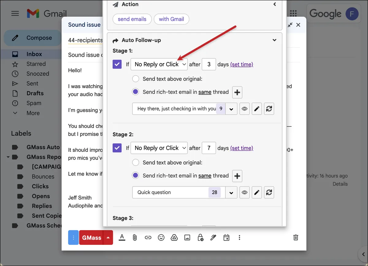Open the GMass settings arrow

point(108,237)
